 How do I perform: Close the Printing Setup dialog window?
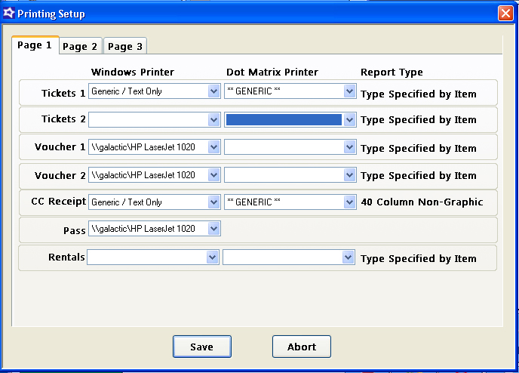click(505, 14)
